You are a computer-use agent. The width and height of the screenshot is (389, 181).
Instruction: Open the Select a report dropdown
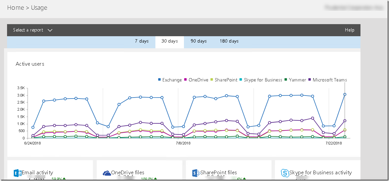point(33,30)
